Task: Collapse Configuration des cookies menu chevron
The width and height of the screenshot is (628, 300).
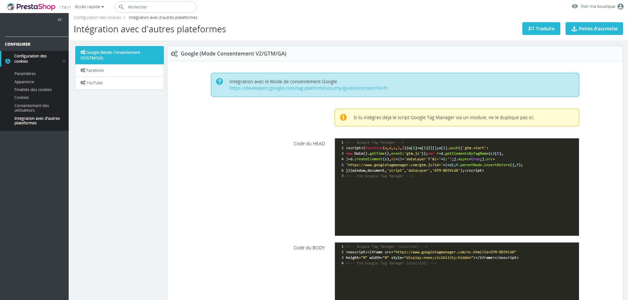Action: tap(64, 61)
